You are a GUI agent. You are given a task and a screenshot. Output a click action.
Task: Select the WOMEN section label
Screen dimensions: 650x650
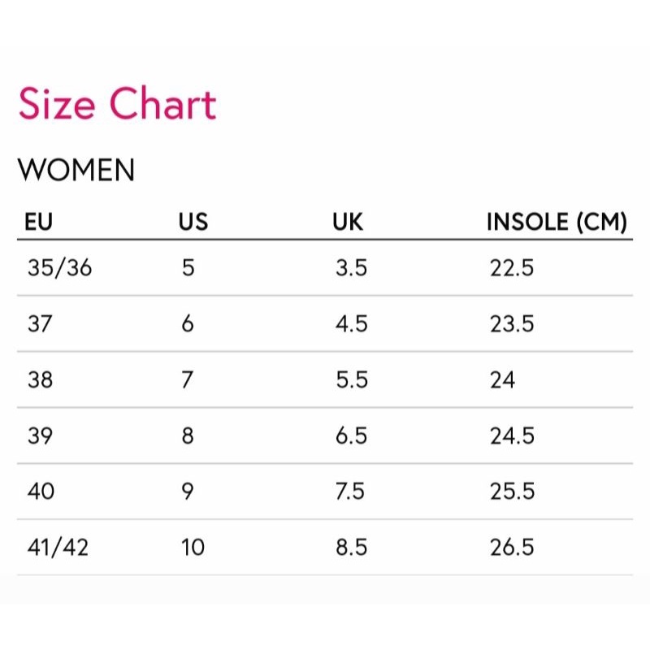click(x=76, y=171)
